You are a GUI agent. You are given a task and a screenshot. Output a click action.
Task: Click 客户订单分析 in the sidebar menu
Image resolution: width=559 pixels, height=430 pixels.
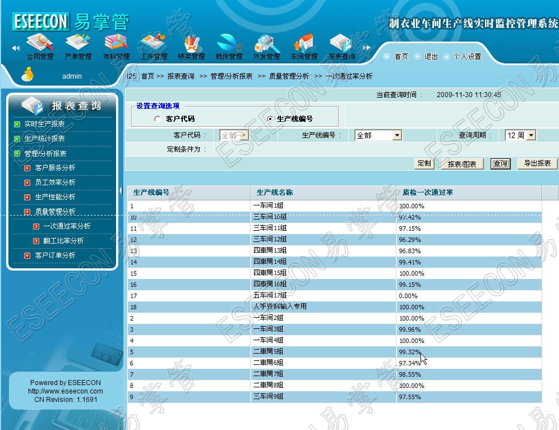pos(55,255)
